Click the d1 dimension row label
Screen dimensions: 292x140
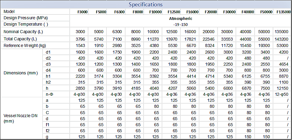click(x=48, y=52)
